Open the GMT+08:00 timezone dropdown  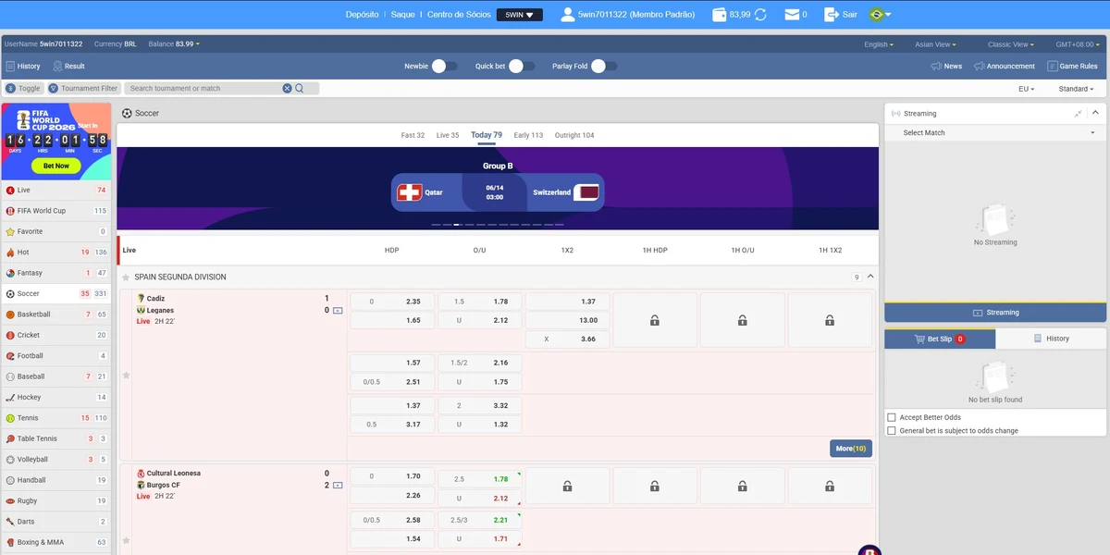pyautogui.click(x=1078, y=44)
